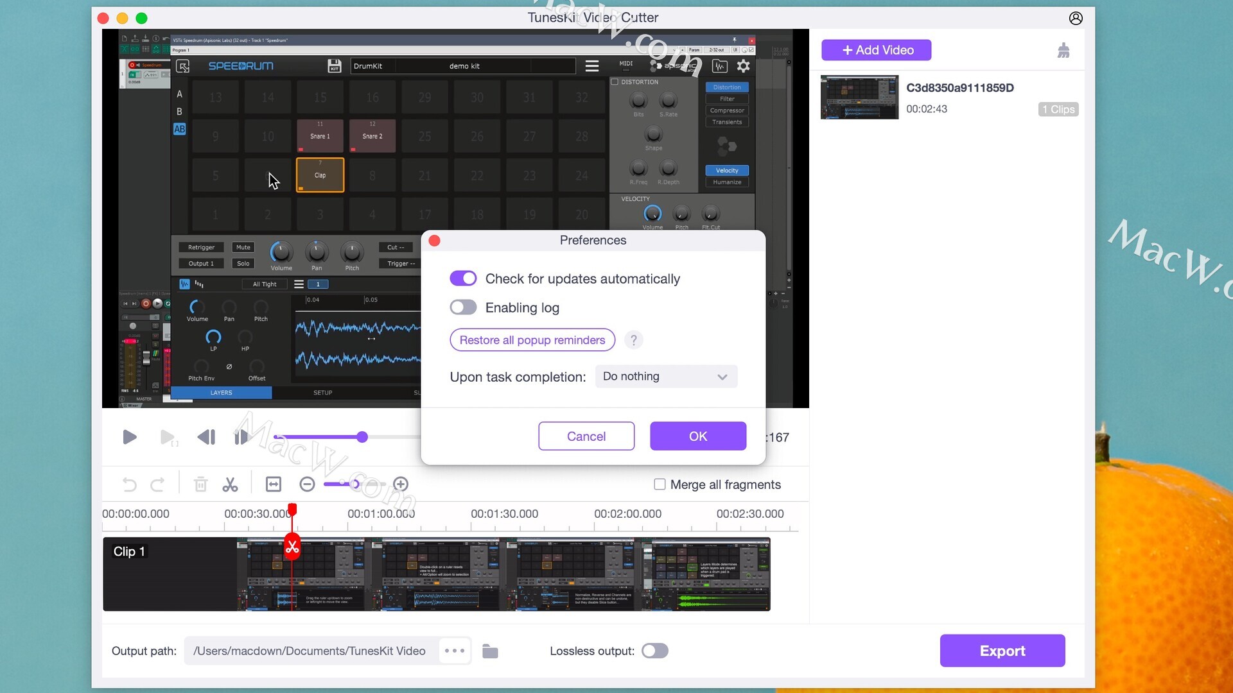Open the output folder icon
Screen dimensions: 1233x693
pyautogui.click(x=490, y=651)
